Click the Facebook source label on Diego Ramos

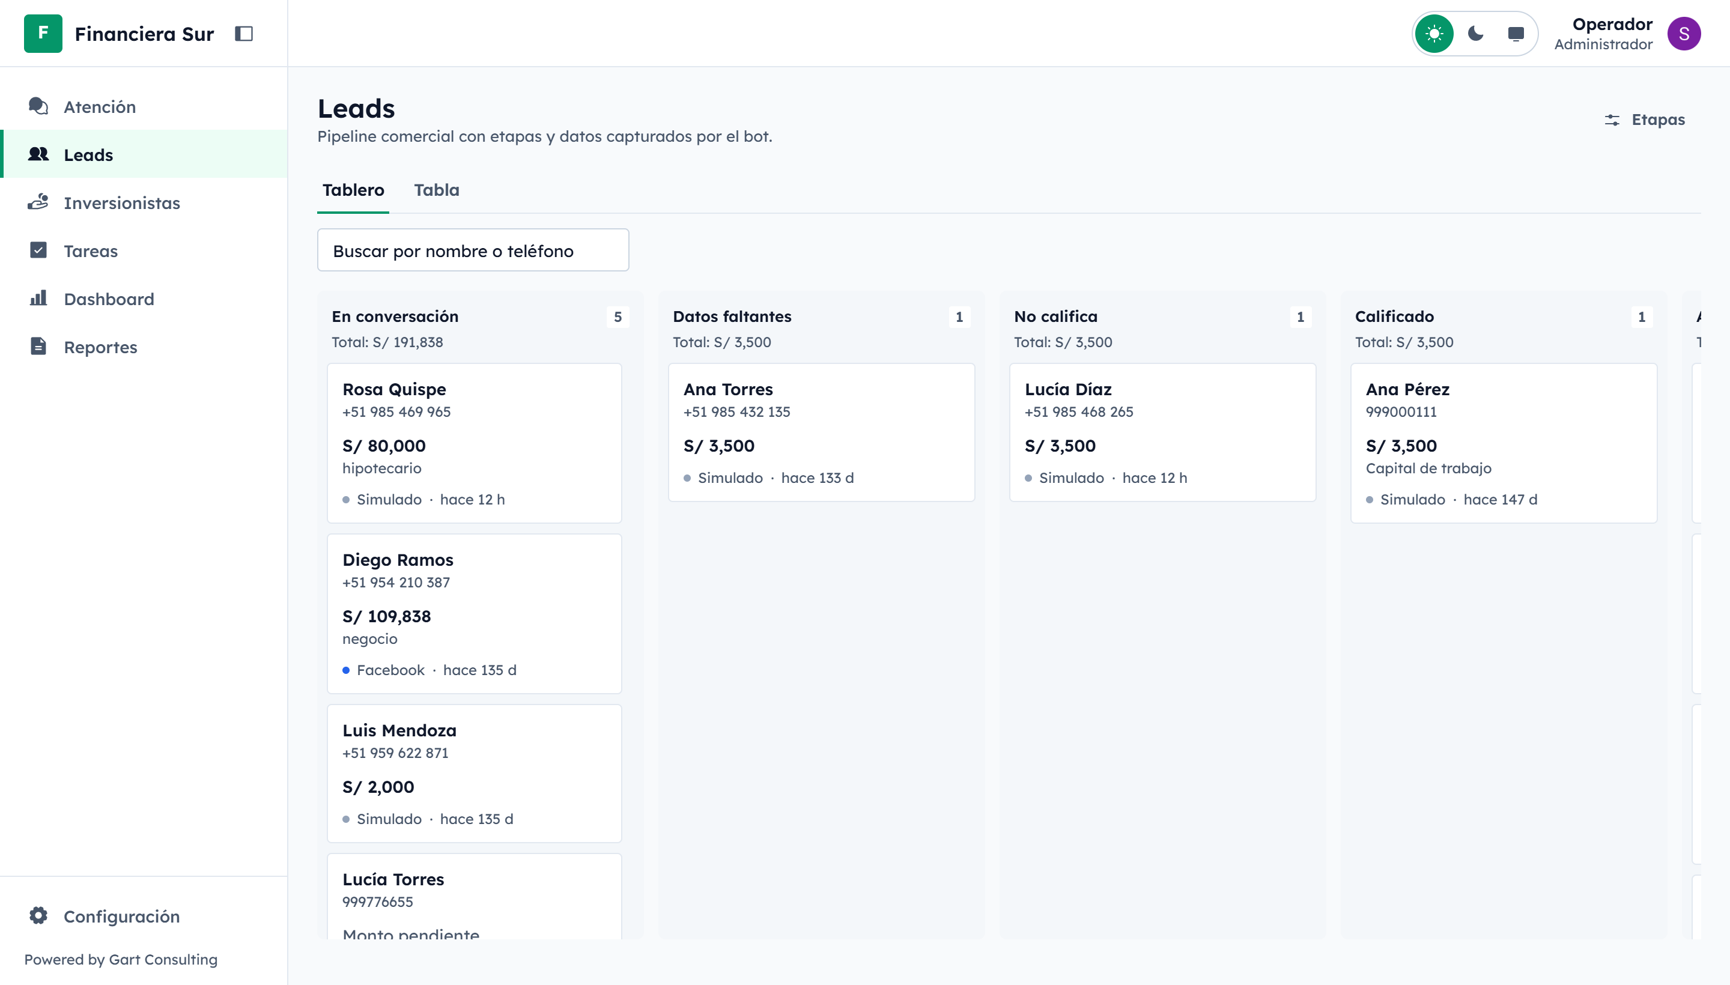390,670
